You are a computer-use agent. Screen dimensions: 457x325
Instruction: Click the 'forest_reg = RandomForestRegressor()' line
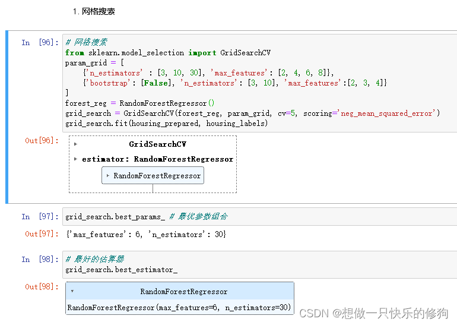[140, 103]
